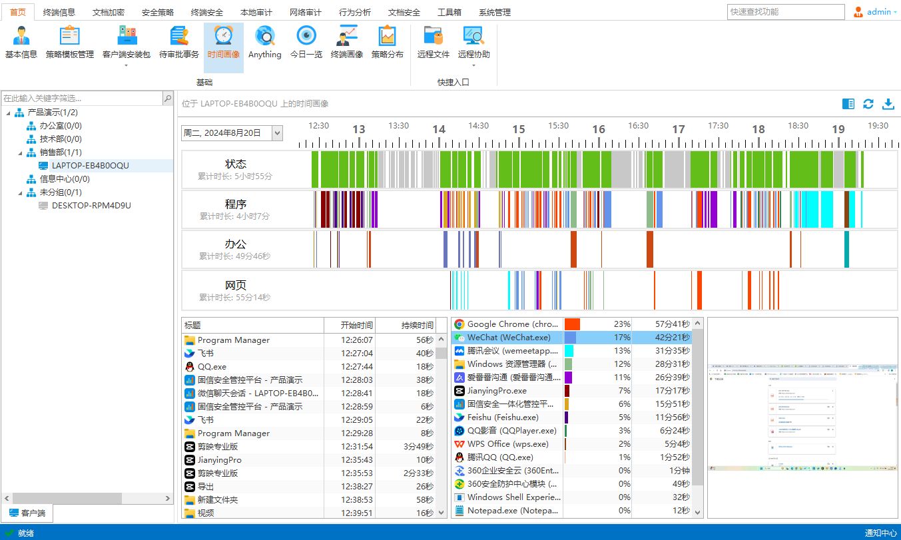This screenshot has width=901, height=540.
Task: Switch to 安全策略 tab
Action: (x=158, y=12)
